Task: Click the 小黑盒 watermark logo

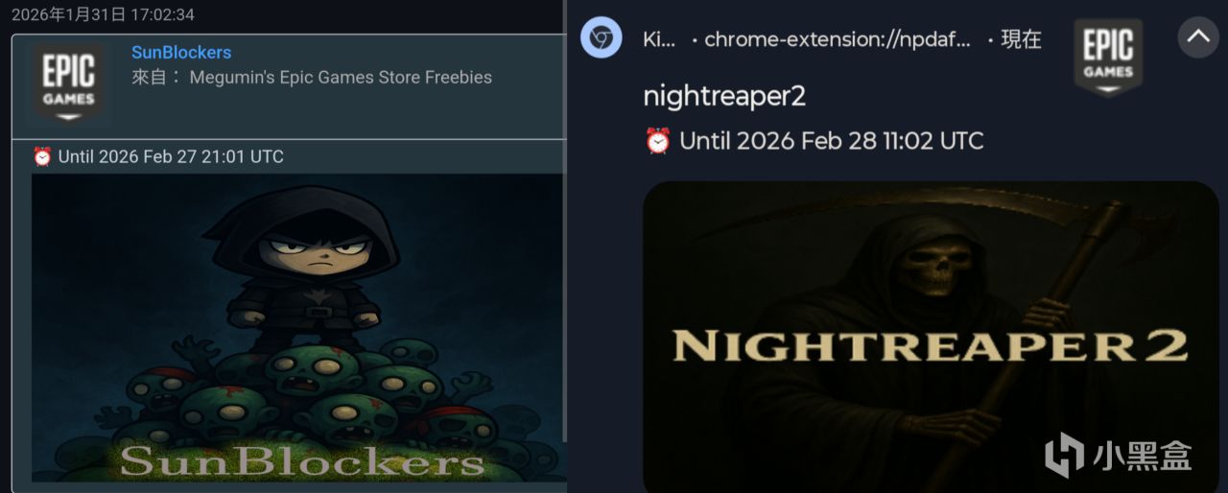Action: (1119, 454)
